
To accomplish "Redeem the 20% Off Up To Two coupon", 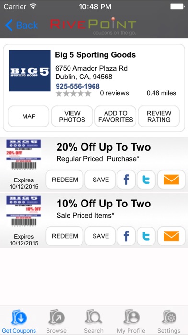I will [x=65, y=180].
